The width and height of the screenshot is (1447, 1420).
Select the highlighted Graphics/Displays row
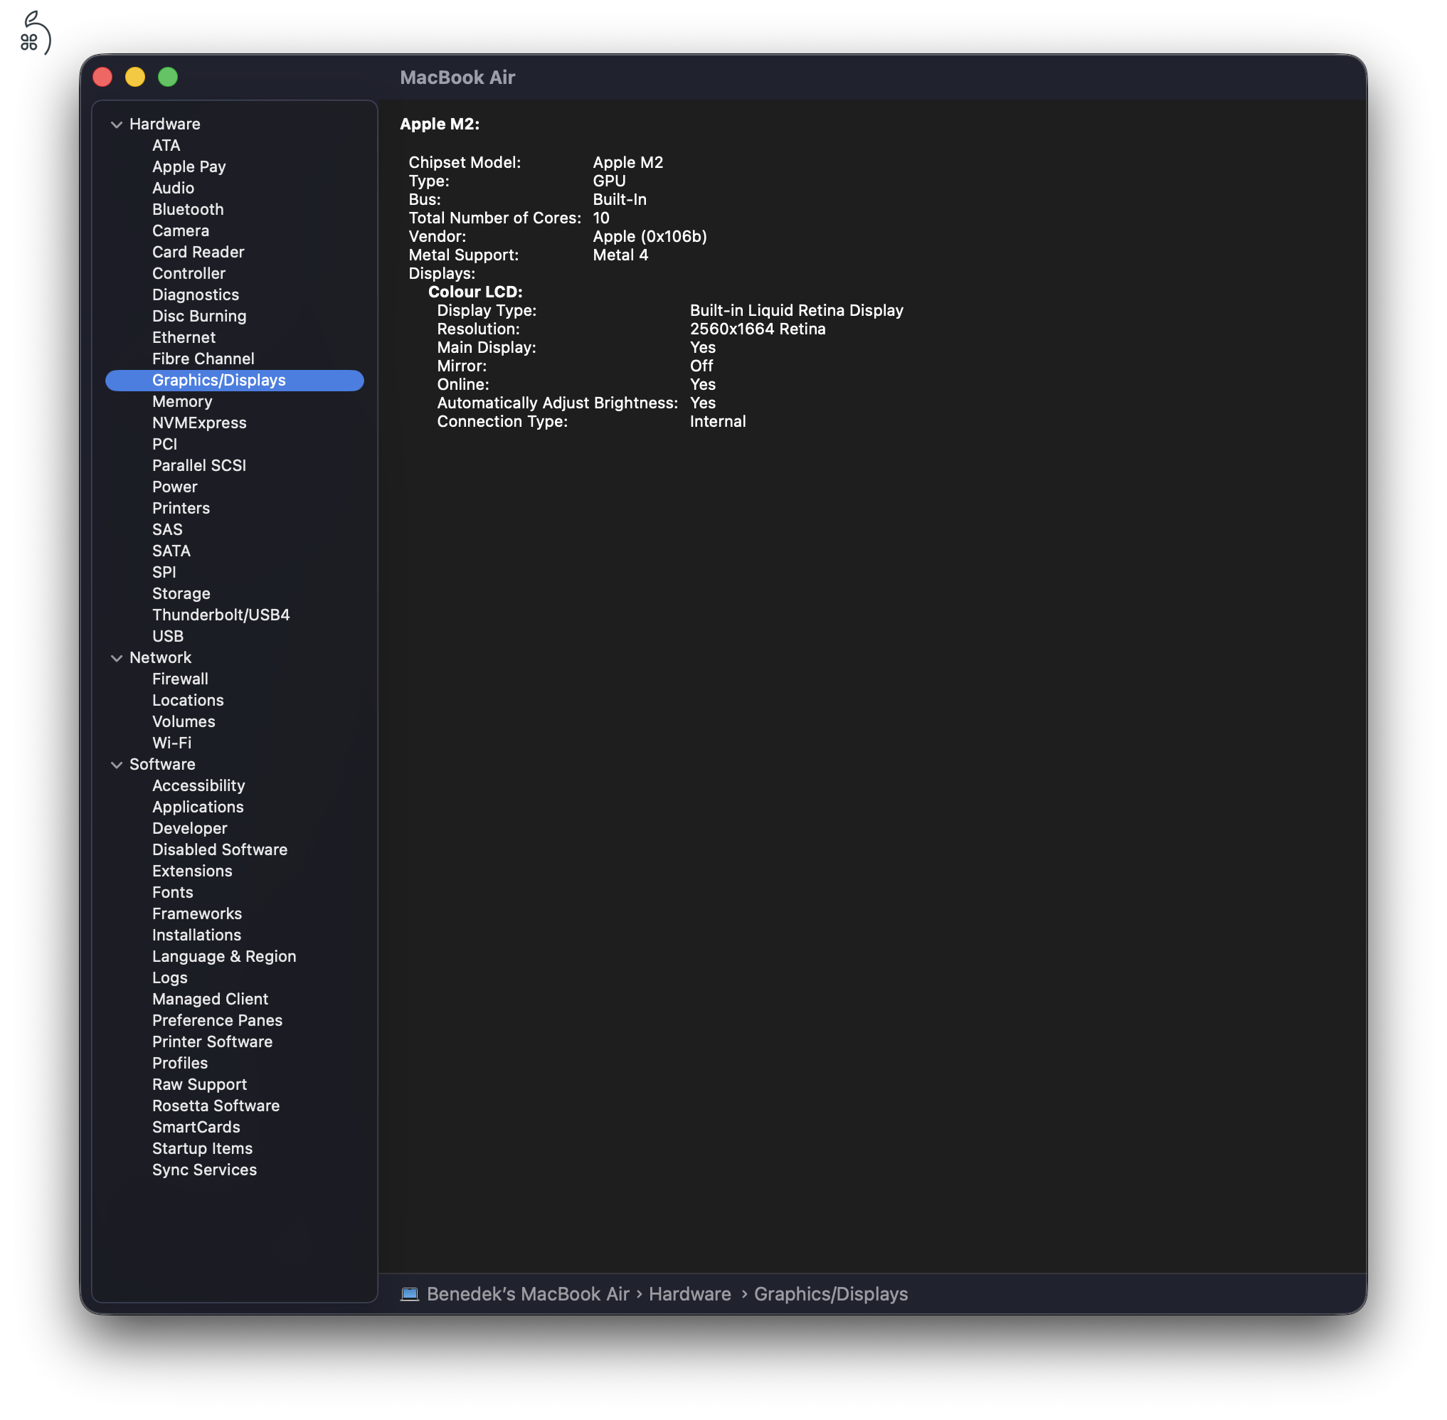[x=235, y=381]
